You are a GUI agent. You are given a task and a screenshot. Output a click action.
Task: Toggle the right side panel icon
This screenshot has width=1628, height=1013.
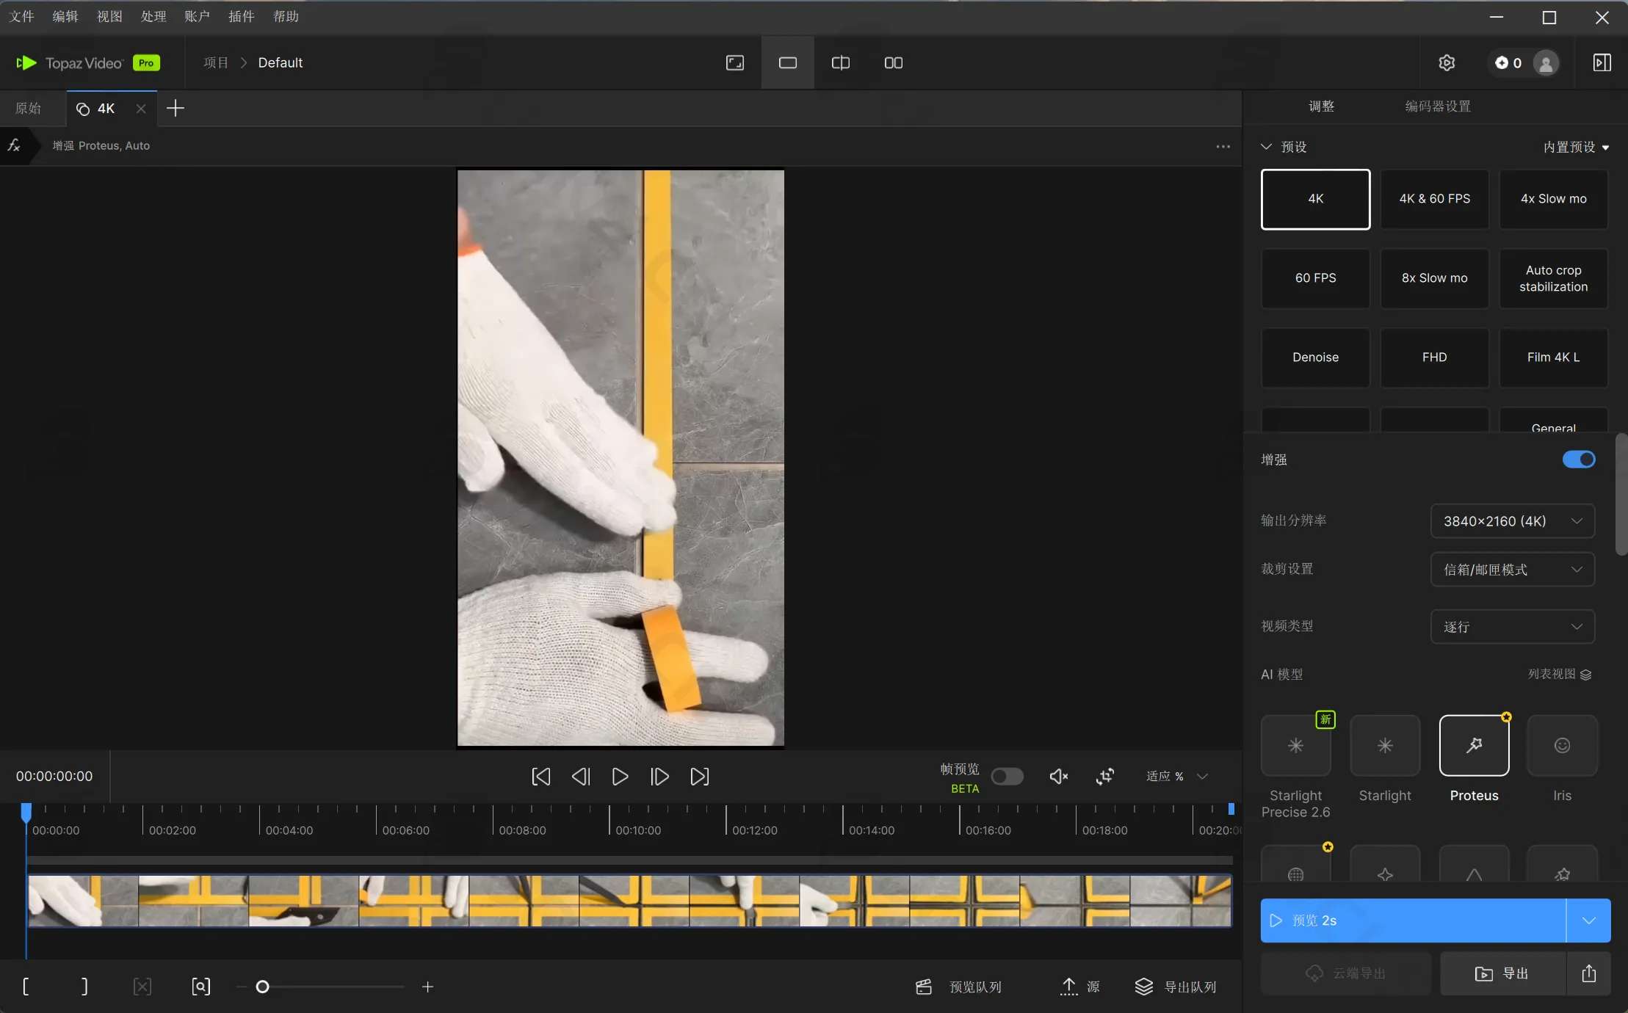[x=1602, y=63]
